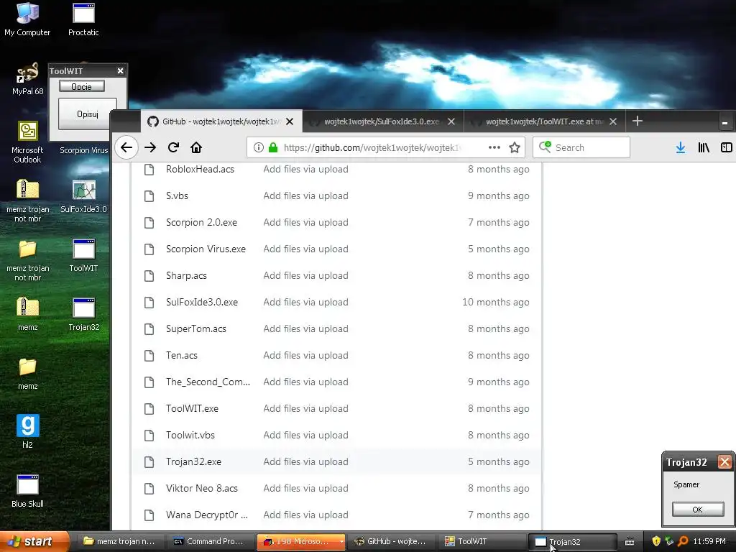Open Ten.acs file link
This screenshot has width=736, height=552.
coord(182,355)
